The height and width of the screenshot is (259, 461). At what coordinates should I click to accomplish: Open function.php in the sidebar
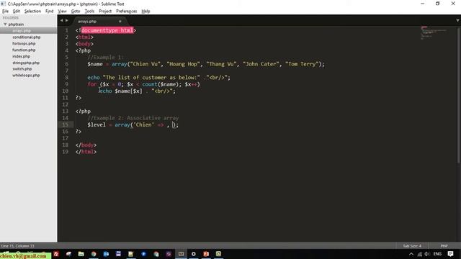[24, 50]
